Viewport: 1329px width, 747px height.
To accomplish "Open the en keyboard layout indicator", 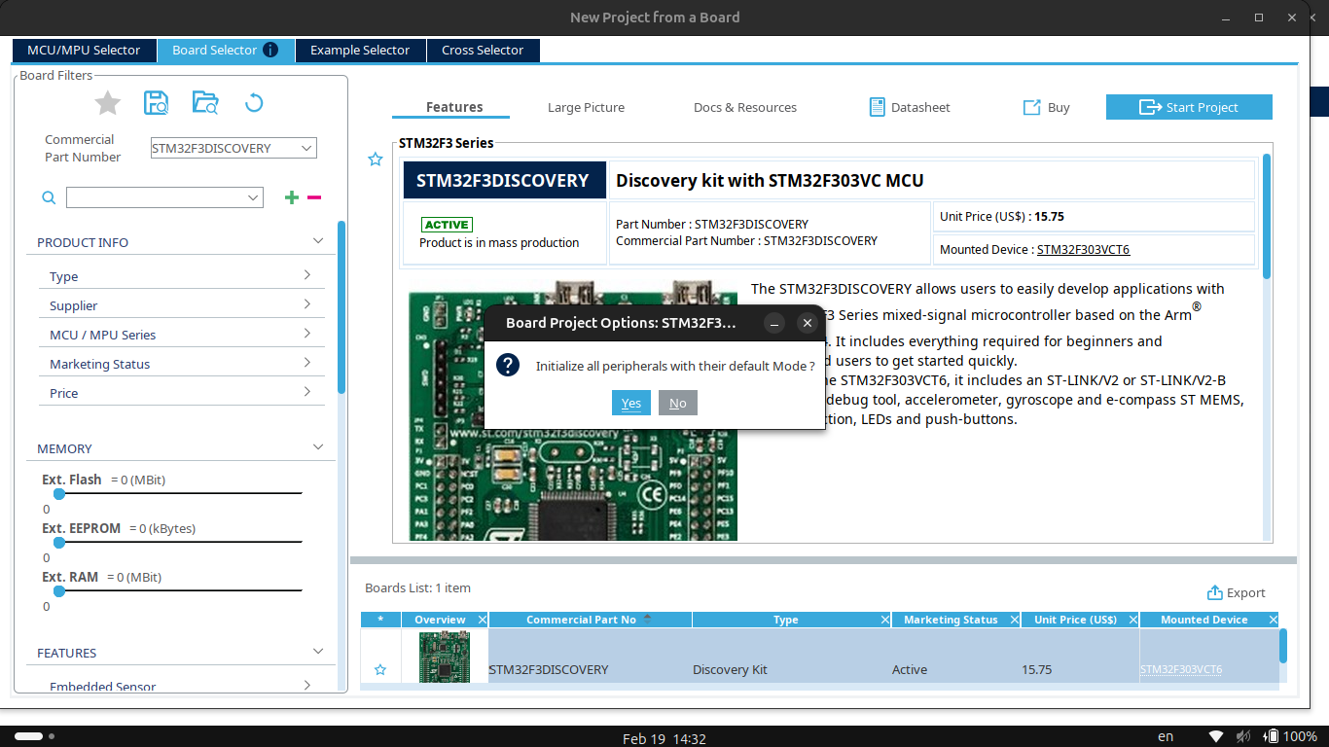I will tap(1165, 736).
